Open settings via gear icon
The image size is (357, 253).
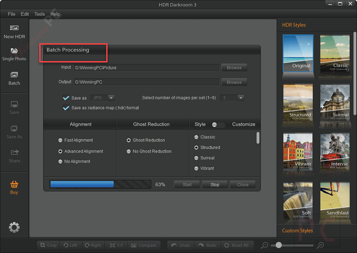(14, 227)
